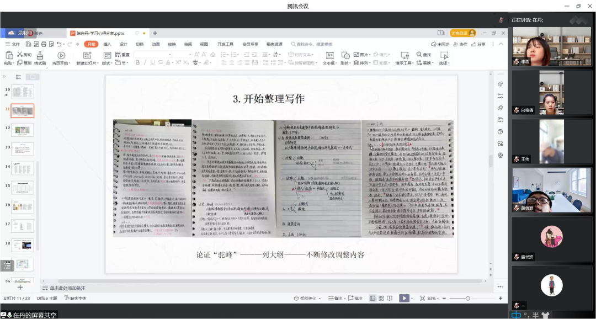Click the Cut (剪切) scissors icon

pyautogui.click(x=20, y=55)
